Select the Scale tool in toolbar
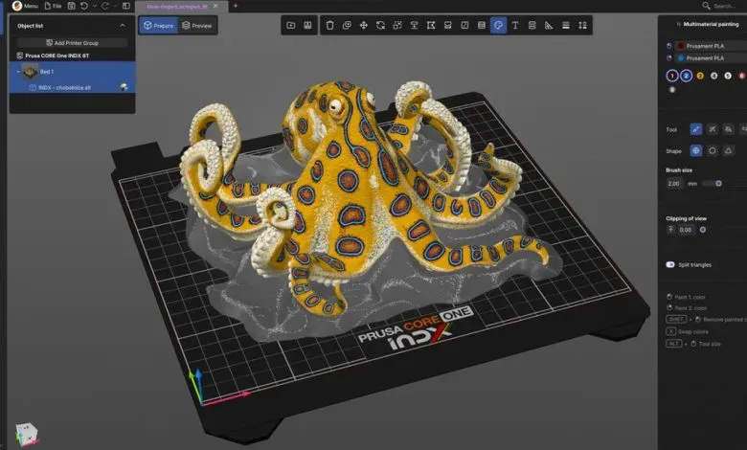The height and width of the screenshot is (450, 747). click(x=397, y=25)
